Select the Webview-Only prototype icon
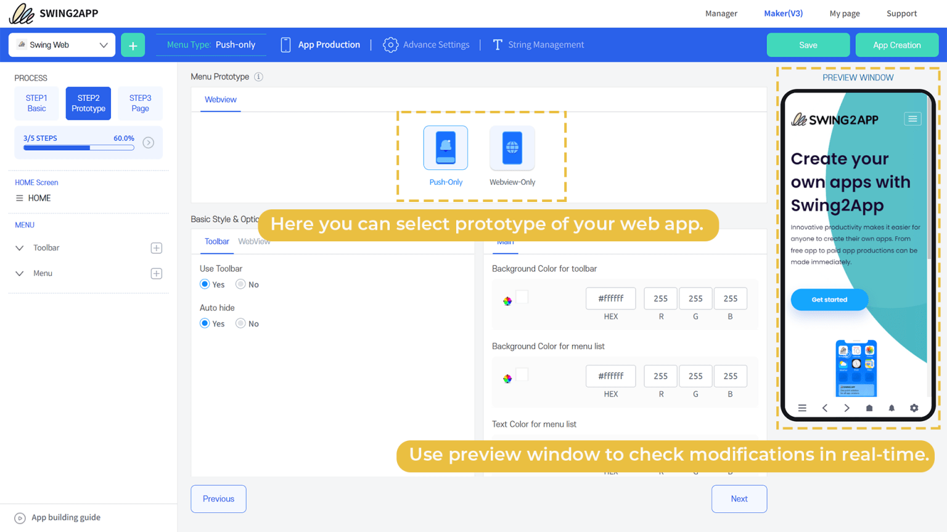This screenshot has width=947, height=532. [512, 148]
